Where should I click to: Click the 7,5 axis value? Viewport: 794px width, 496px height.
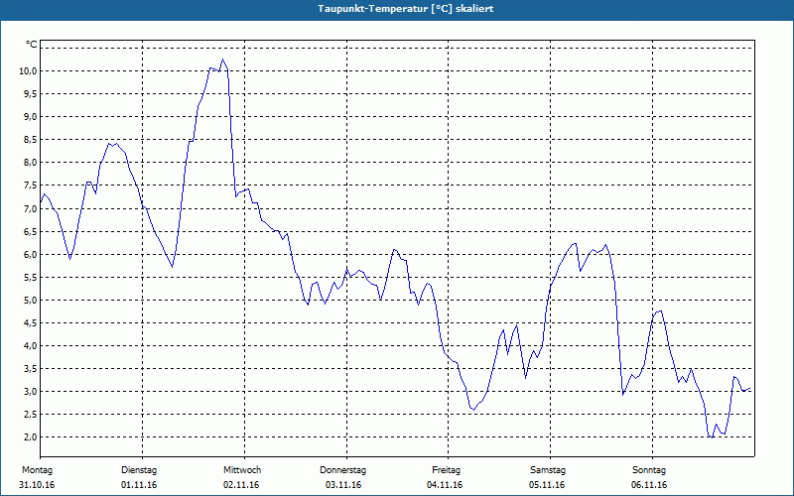click(x=30, y=186)
